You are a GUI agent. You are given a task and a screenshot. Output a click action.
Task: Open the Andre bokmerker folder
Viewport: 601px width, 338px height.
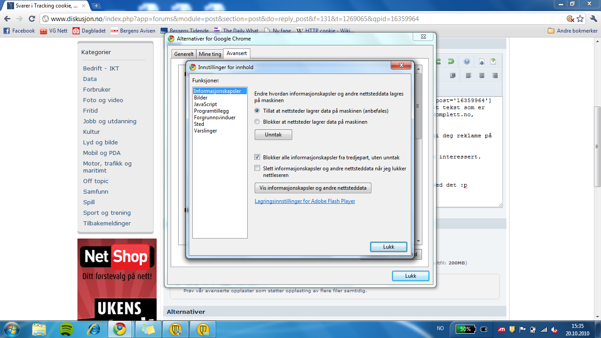(573, 31)
